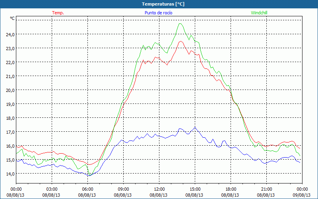This screenshot has height=199, width=318.
Task: Click the 16,0 y-axis value
Action: [x=10, y=146]
